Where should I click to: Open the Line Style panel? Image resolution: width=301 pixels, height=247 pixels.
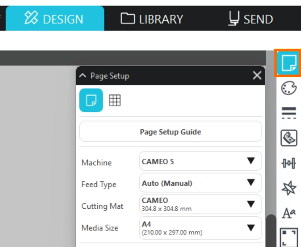[x=289, y=113]
